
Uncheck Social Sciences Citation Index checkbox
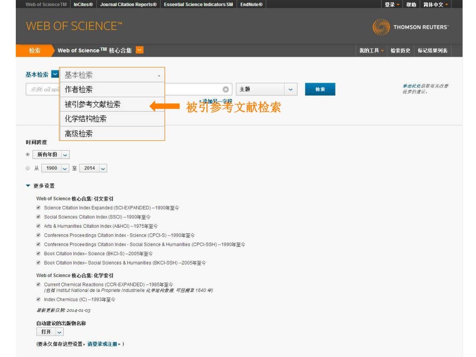click(38, 217)
